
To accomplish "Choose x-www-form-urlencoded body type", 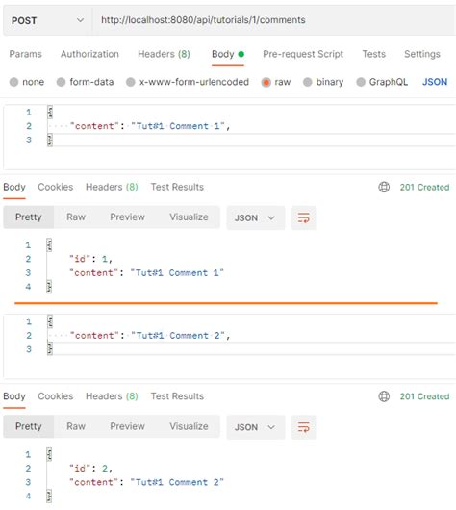I will coord(131,82).
